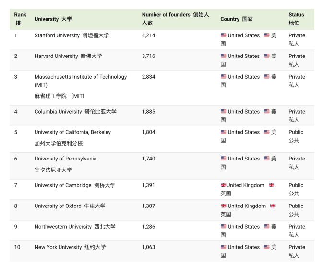The image size is (322, 263).
Task: Click second US flag before 美 in Harvard row
Action: tap(266, 56)
